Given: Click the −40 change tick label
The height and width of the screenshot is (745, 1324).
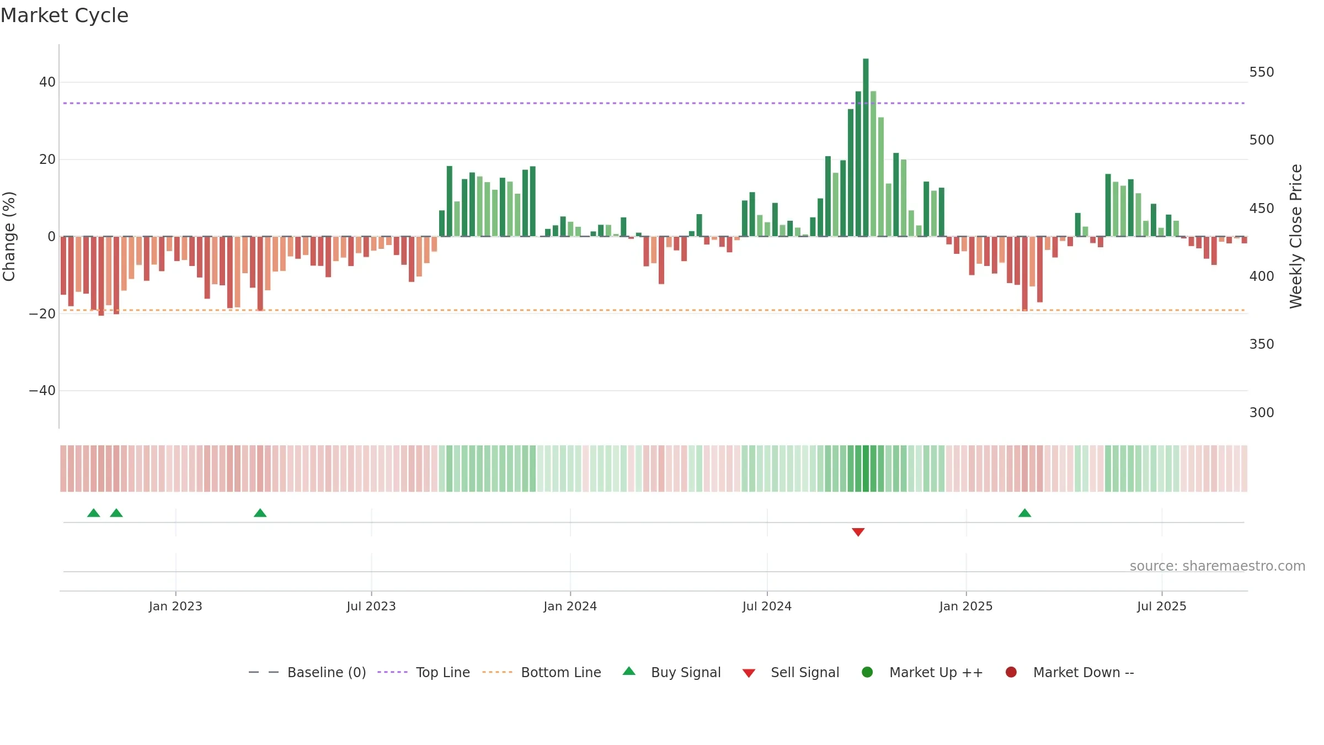Looking at the screenshot, I should point(42,391).
